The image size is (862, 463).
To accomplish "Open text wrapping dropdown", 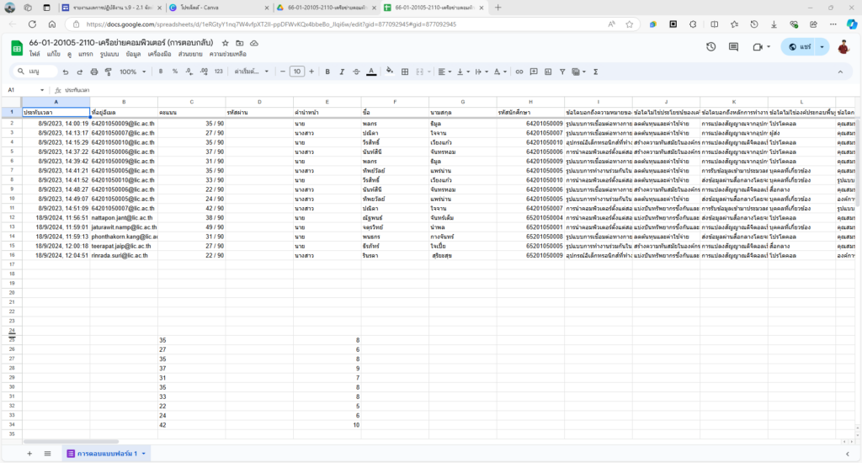I will click(481, 72).
